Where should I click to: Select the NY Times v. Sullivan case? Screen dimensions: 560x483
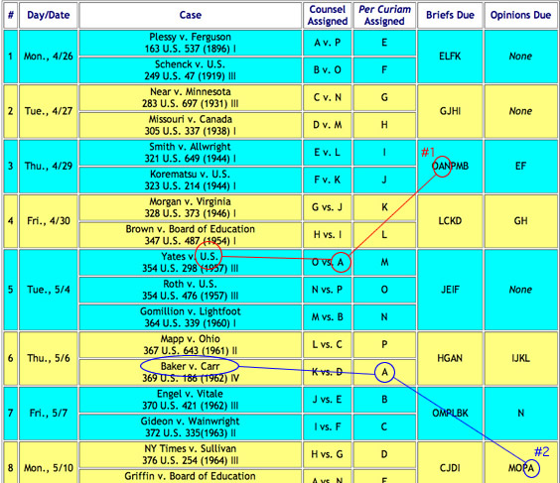[191, 454]
